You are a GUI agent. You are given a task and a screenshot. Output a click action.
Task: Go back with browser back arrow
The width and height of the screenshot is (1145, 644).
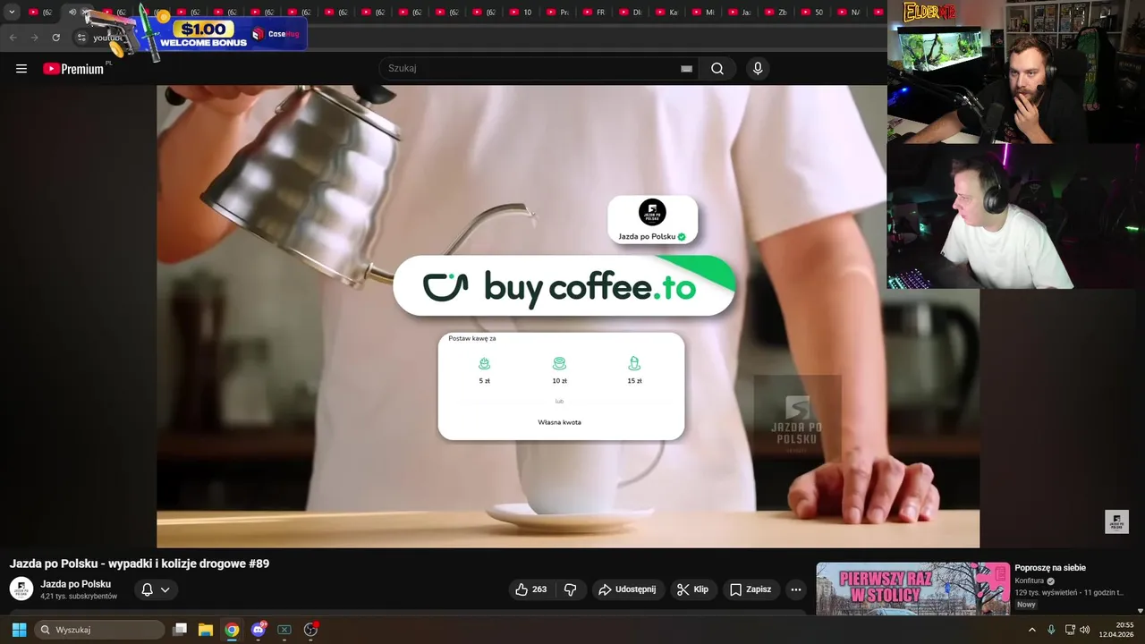pos(13,38)
